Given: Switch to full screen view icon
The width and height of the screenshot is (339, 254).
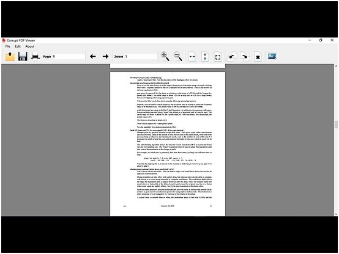Looking at the screenshot, I should [x=218, y=57].
